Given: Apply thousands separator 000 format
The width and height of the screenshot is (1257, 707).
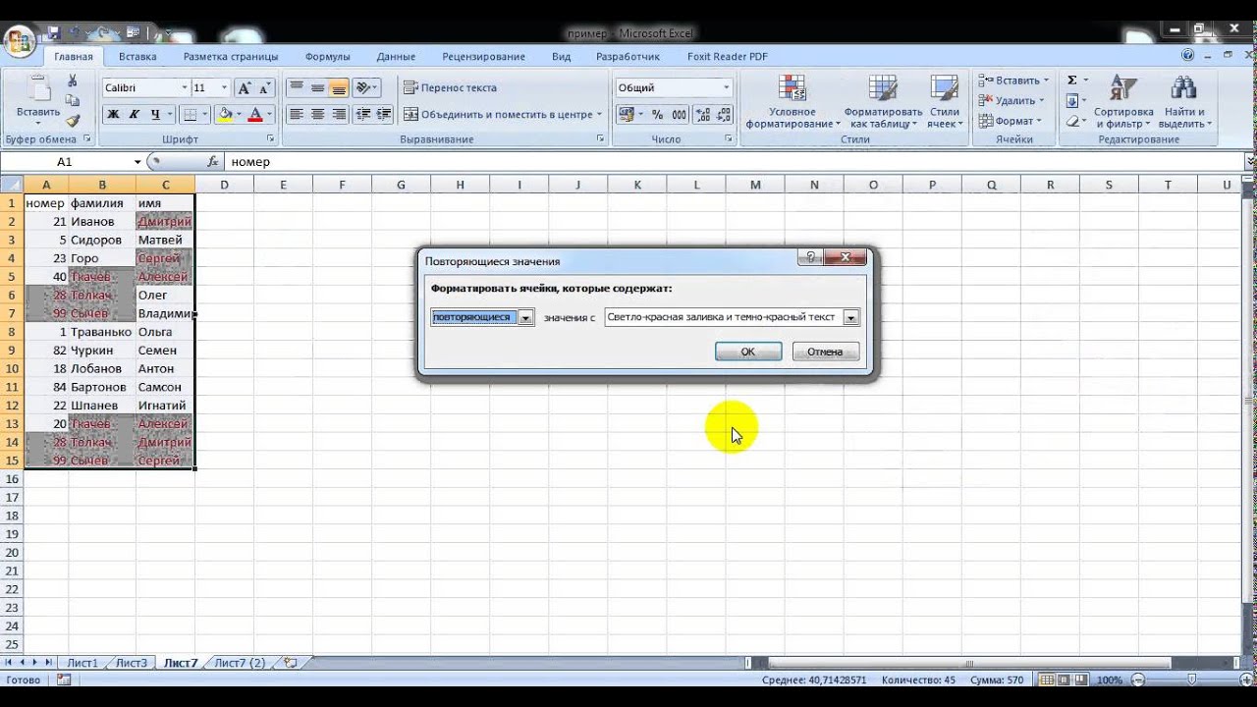Looking at the screenshot, I should [x=679, y=115].
